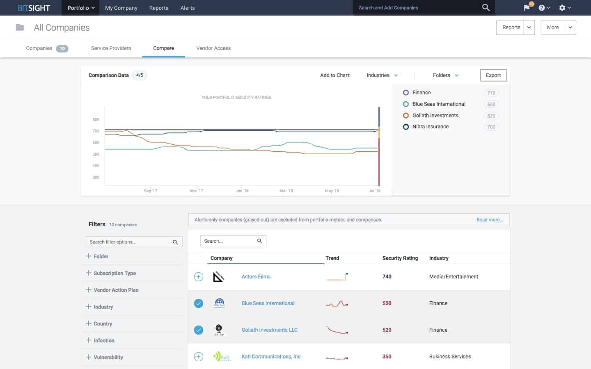Image resolution: width=591 pixels, height=369 pixels.
Task: Click the Kati Communications logo
Action: coord(222,357)
